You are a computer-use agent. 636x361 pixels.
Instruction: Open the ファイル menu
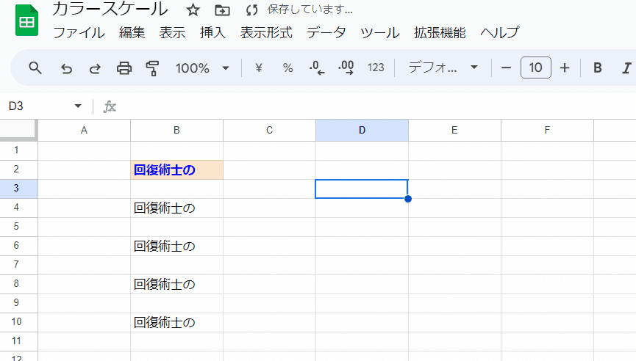(79, 32)
